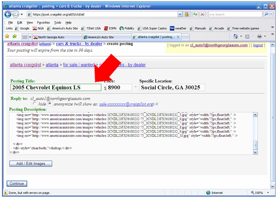The width and height of the screenshot is (279, 200).
Task: Click the logged-in email account link
Action: point(219,45)
